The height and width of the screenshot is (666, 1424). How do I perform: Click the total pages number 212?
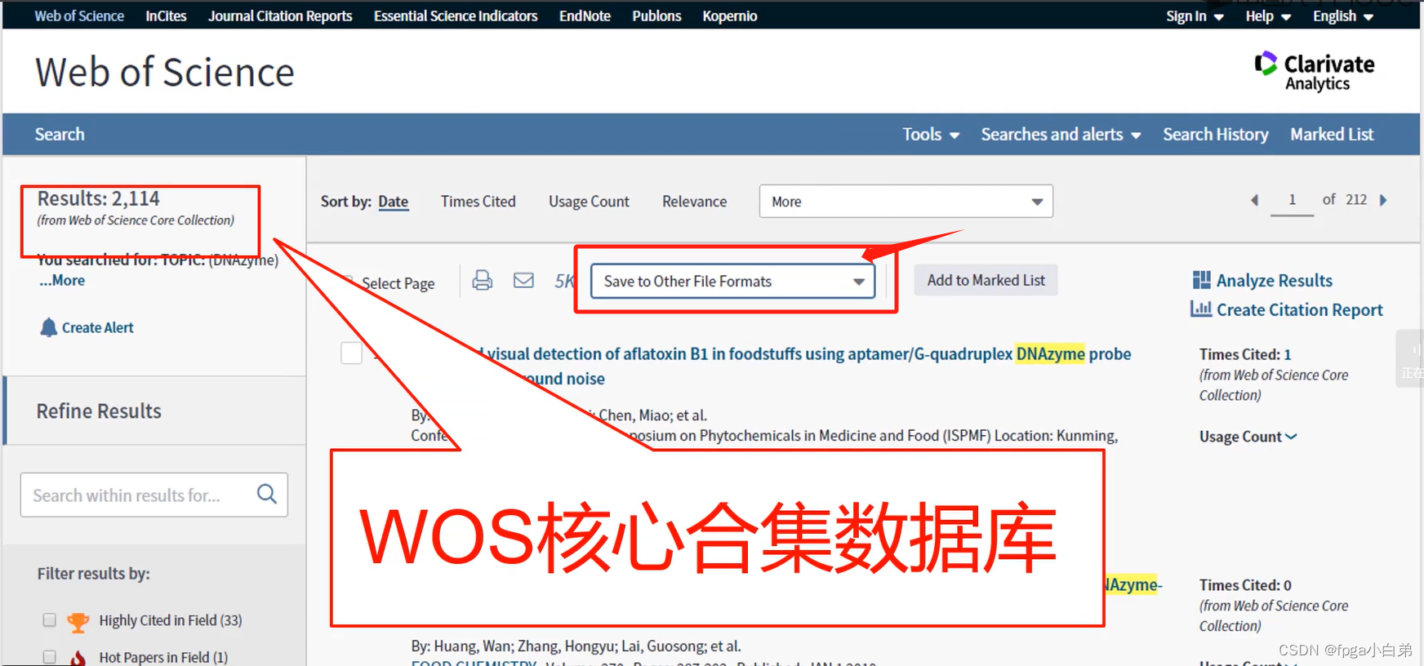1356,200
